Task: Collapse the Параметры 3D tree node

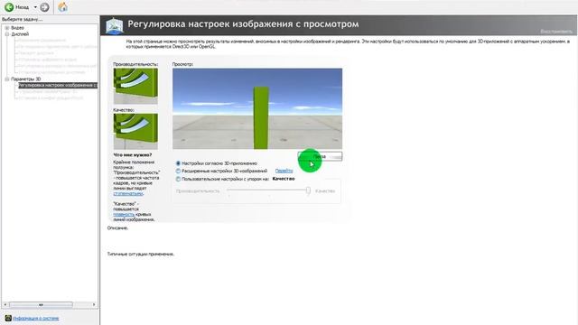Action: click(6, 79)
